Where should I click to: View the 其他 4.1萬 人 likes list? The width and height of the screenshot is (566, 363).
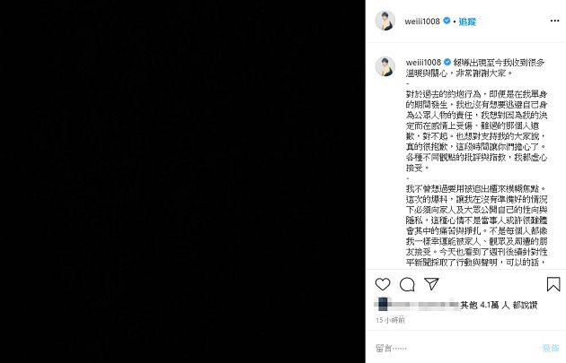point(483,306)
